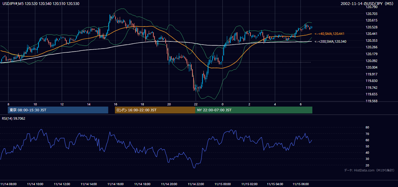
Task: Click price axis value 119.830
Action: (x=372, y=81)
